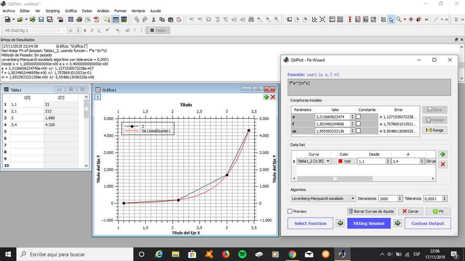
Task: Open the new table icon dropdown arrow
Action: [14, 19]
